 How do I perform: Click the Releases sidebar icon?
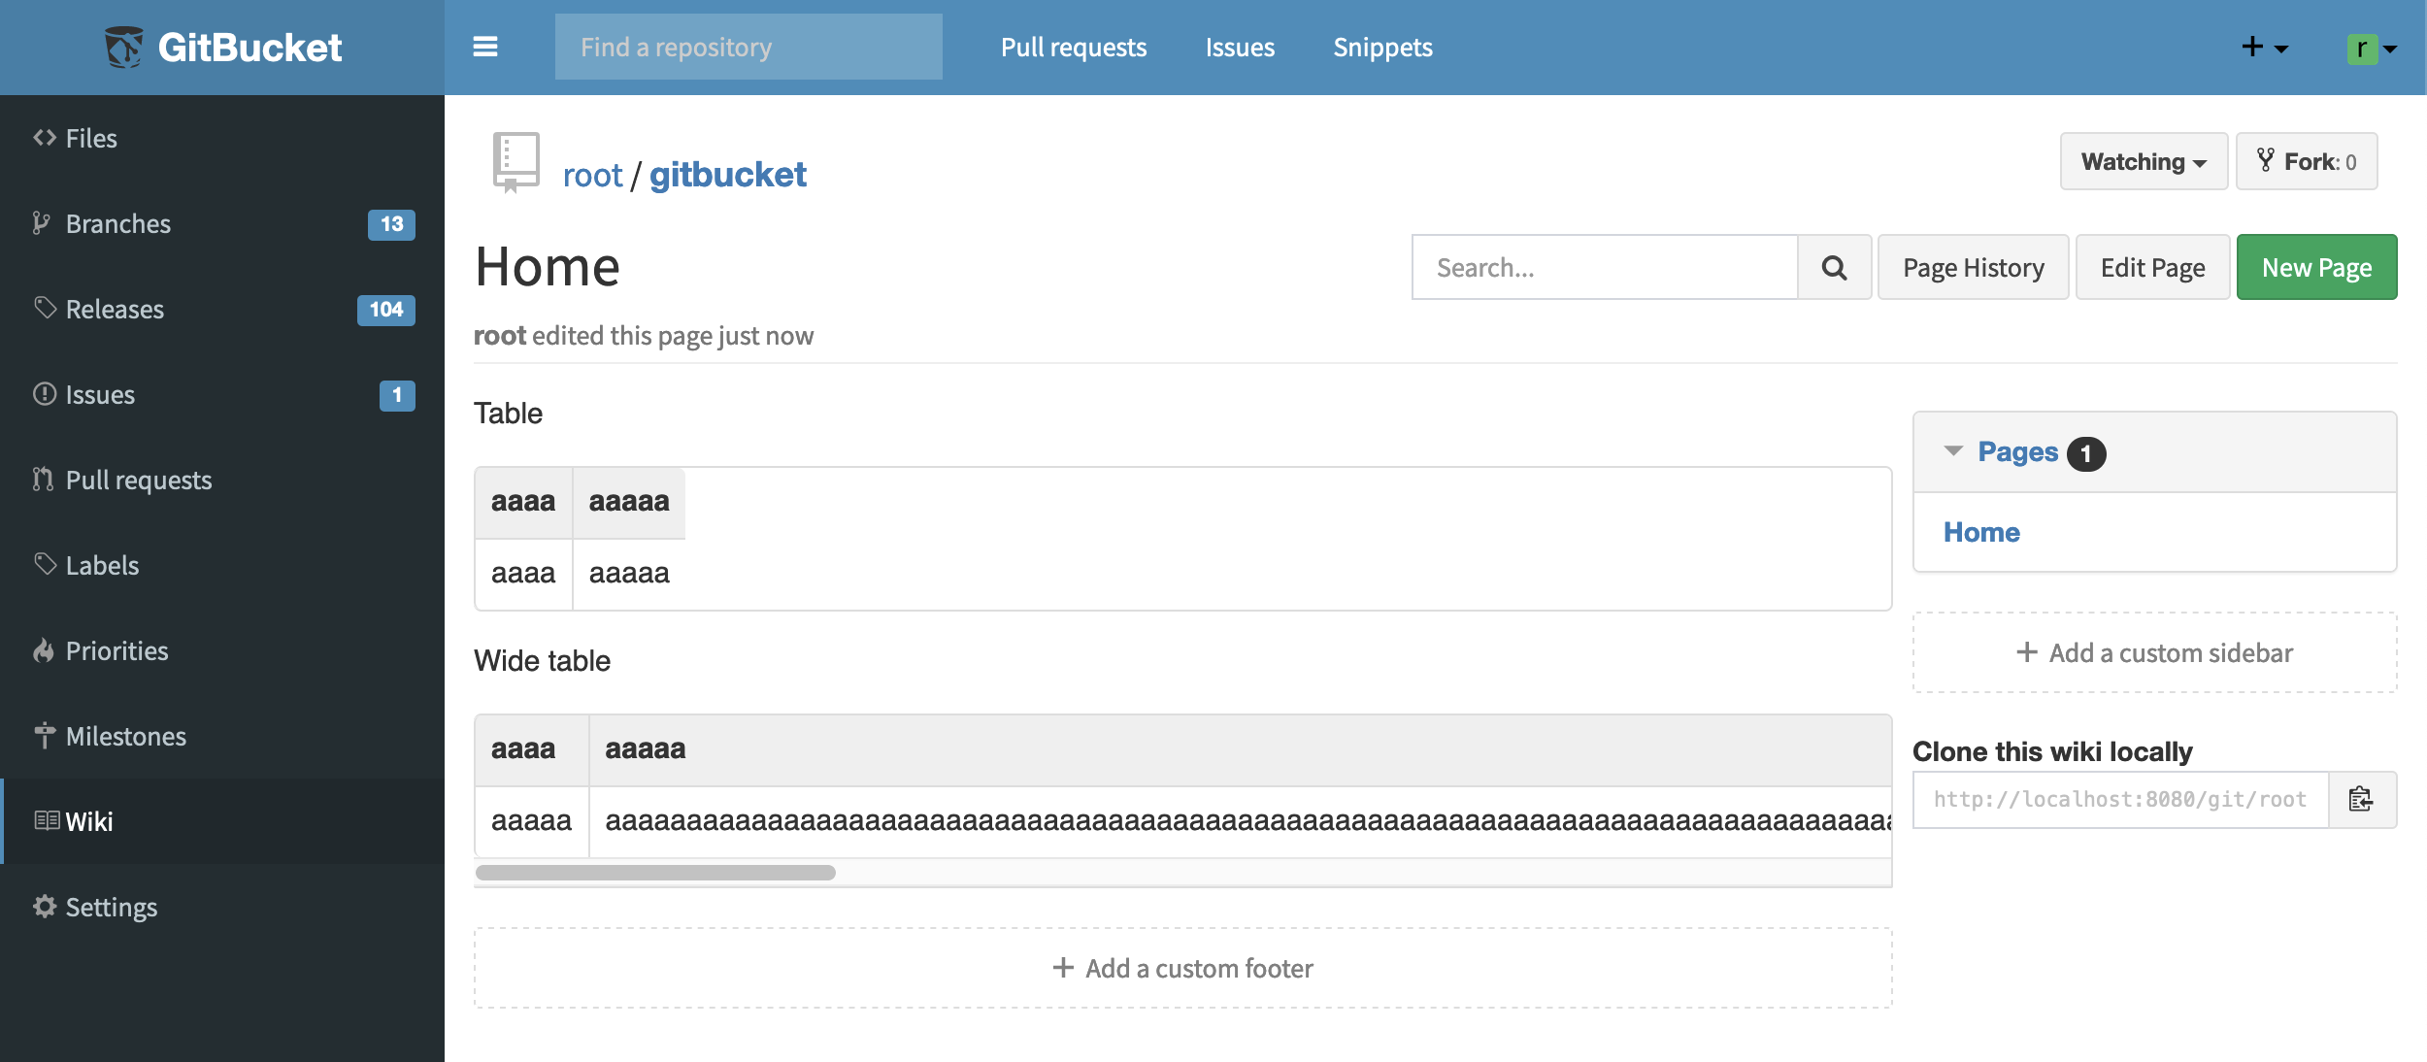coord(44,307)
